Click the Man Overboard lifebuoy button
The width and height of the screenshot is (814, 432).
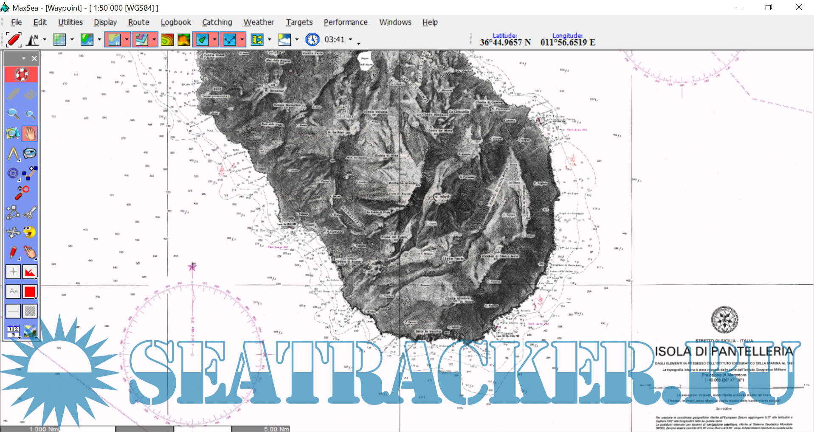coord(21,75)
